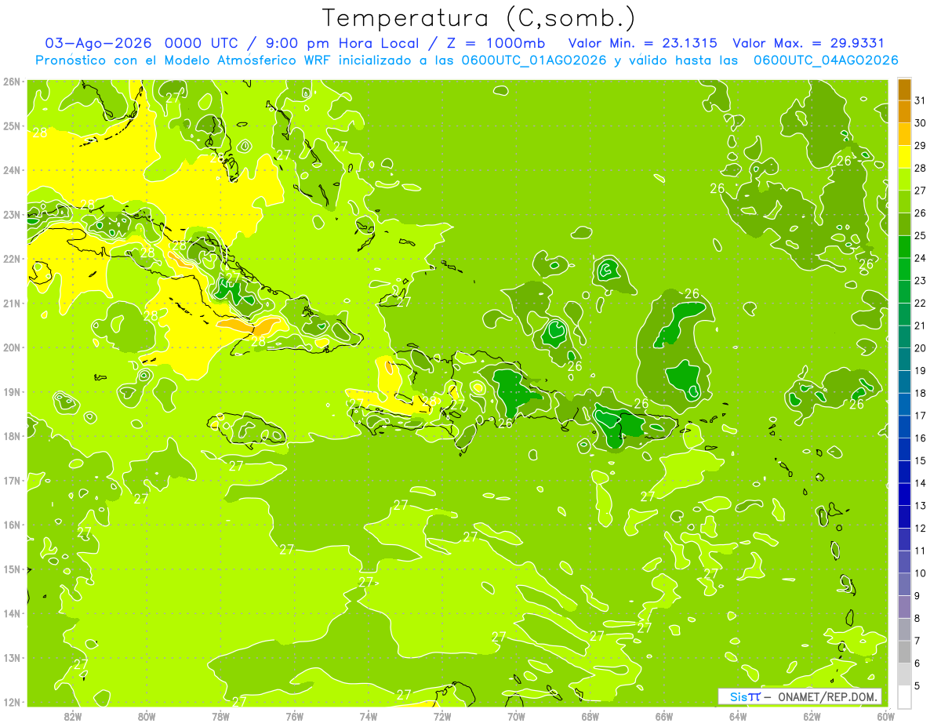The height and width of the screenshot is (727, 941).
Task: Click the '14N' latitude axis label
Action: (12, 613)
